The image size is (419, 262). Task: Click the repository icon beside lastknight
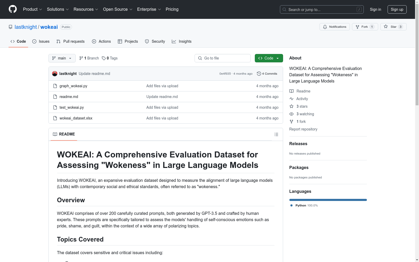(10, 27)
